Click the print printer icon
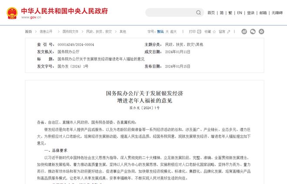The image size is (287, 184). click(199, 32)
